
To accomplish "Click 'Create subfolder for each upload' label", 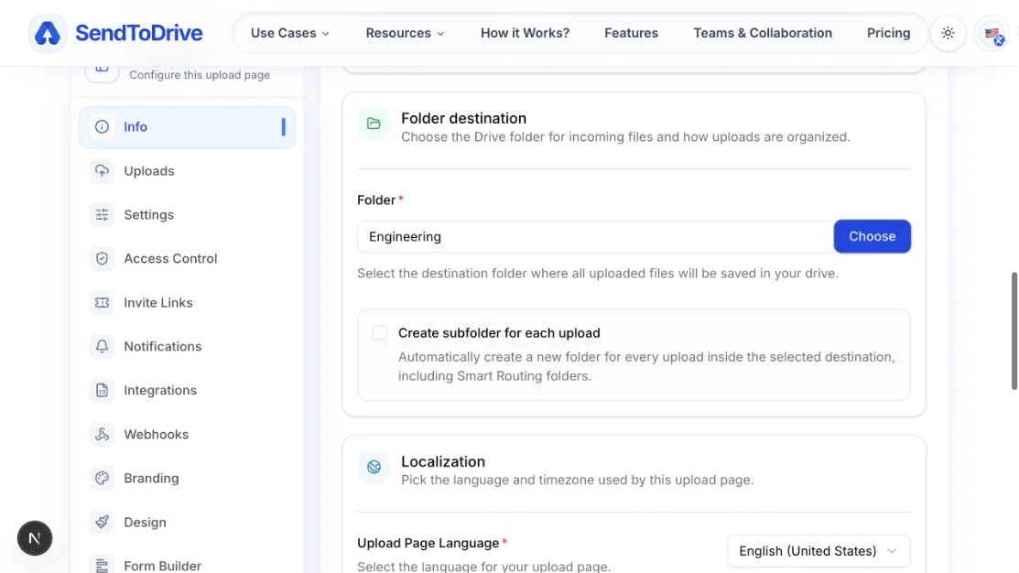I will (x=499, y=332).
